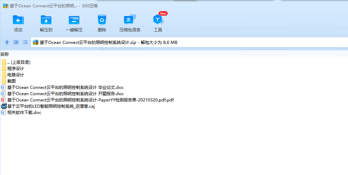This screenshot has width=348, height=175.
Task: Select the 电路设计 folder icon
Action: pyautogui.click(x=4, y=75)
